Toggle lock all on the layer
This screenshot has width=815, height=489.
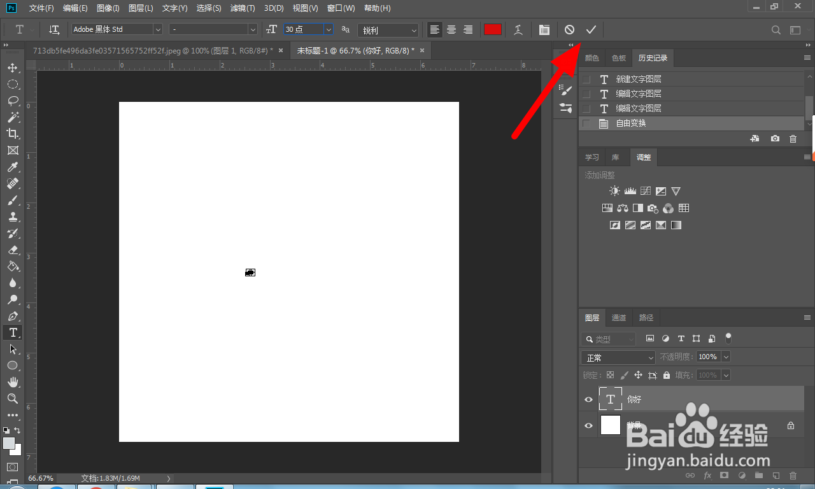(667, 376)
